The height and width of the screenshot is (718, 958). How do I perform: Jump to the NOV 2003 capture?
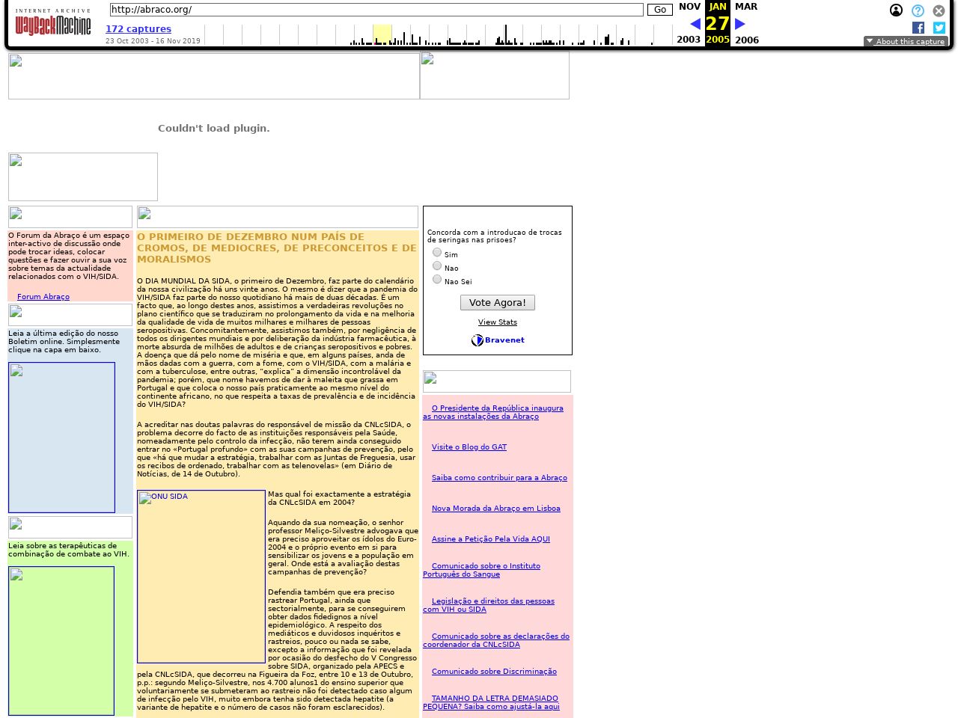[689, 7]
